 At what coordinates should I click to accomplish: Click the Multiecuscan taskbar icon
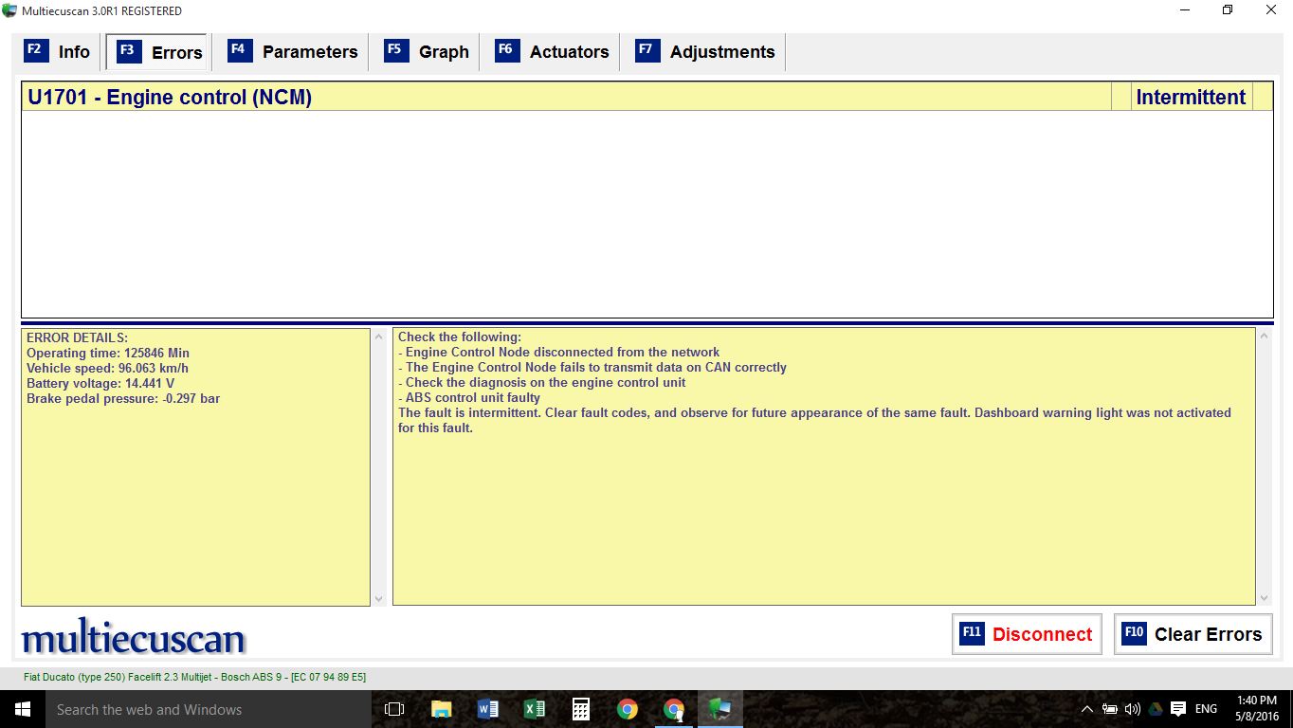pos(720,709)
